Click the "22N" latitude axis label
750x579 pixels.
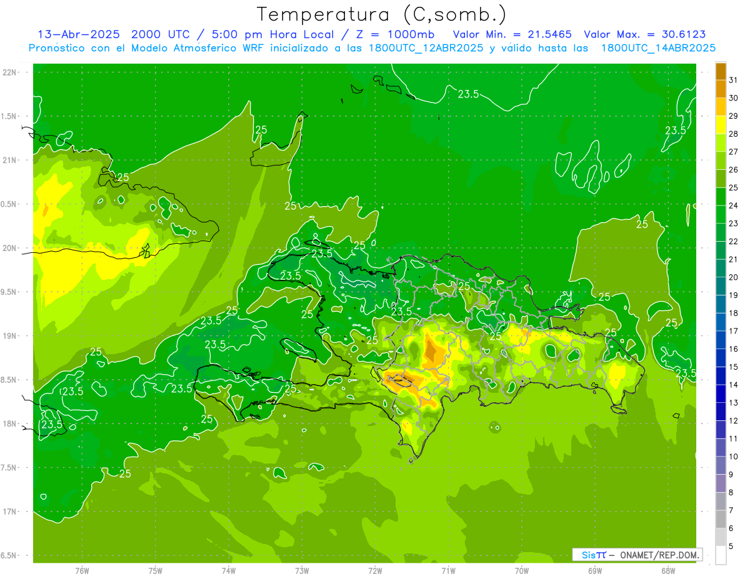(x=10, y=72)
